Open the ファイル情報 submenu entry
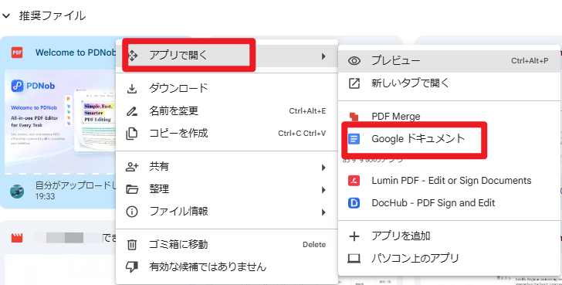This screenshot has width=562, height=285. coord(227,212)
